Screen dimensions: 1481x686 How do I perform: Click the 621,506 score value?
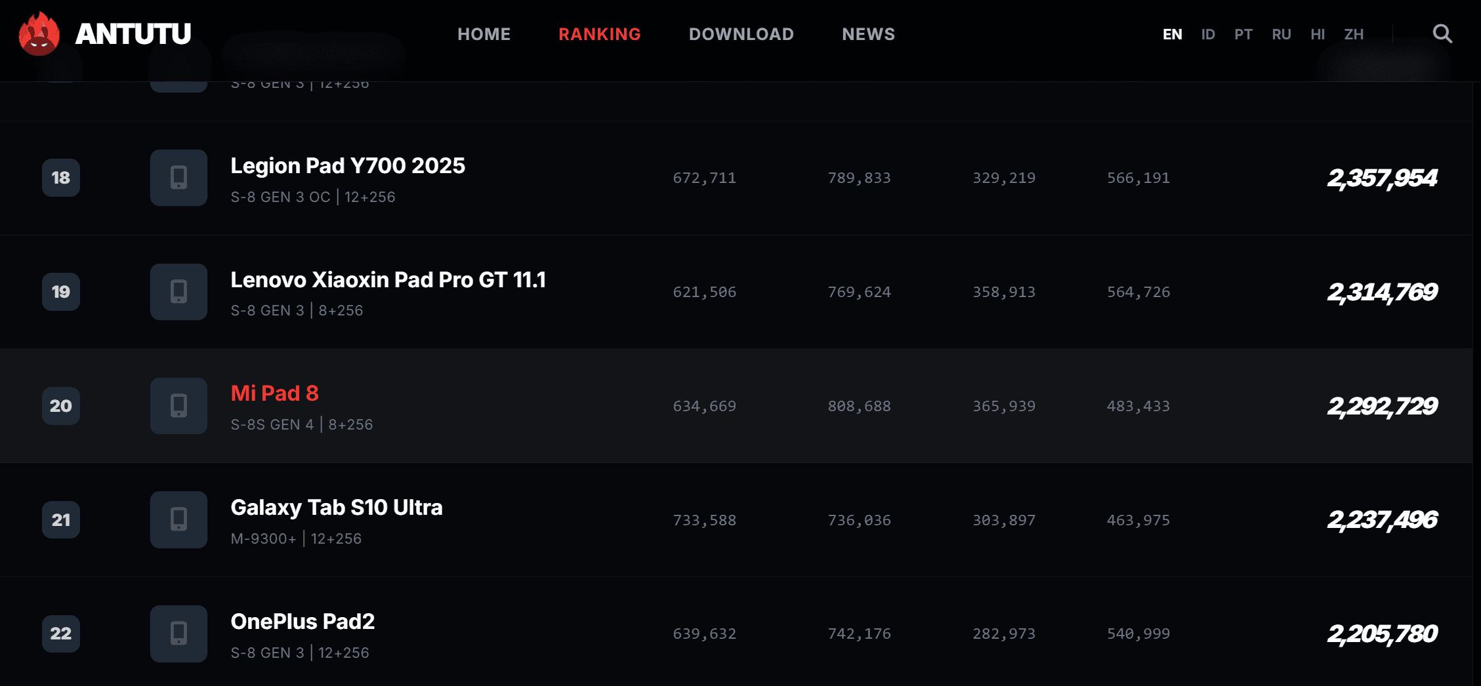coord(705,292)
